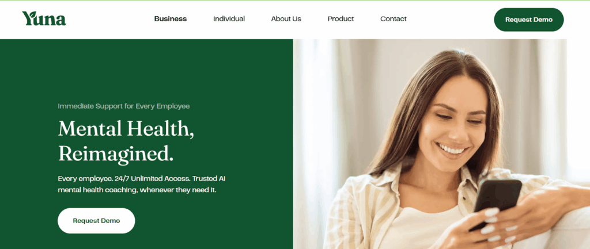Click the thin green loading bar at top
The image size is (590, 249).
[x=295, y=1]
